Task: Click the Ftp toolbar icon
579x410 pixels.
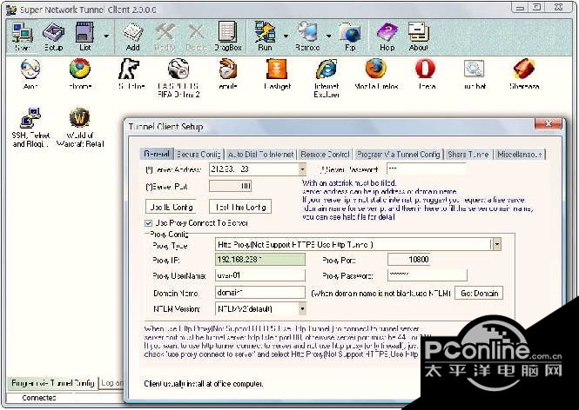Action: [x=350, y=36]
